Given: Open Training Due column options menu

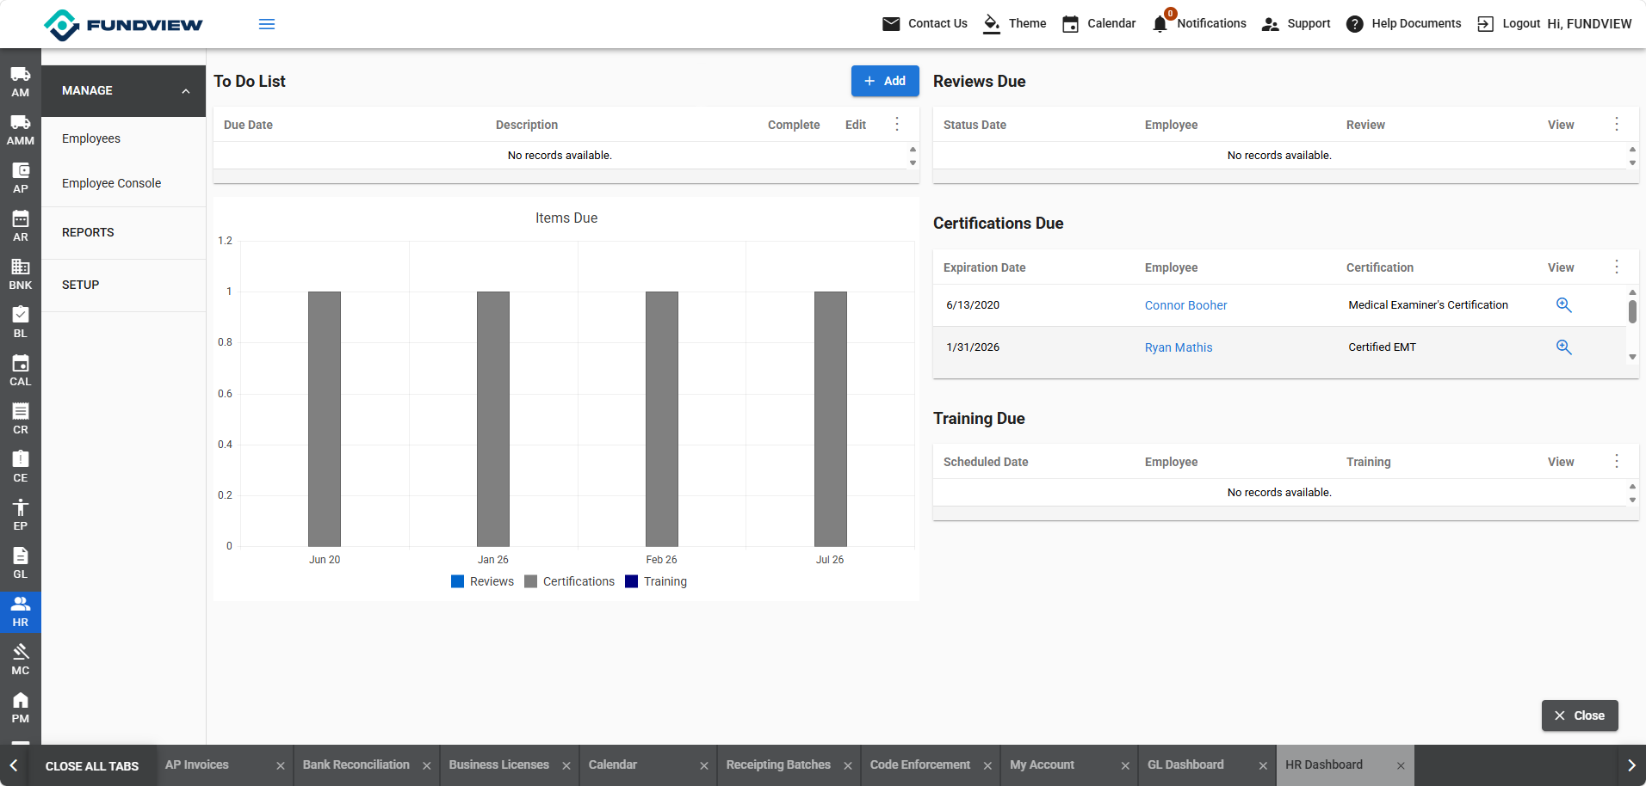Looking at the screenshot, I should (1617, 461).
